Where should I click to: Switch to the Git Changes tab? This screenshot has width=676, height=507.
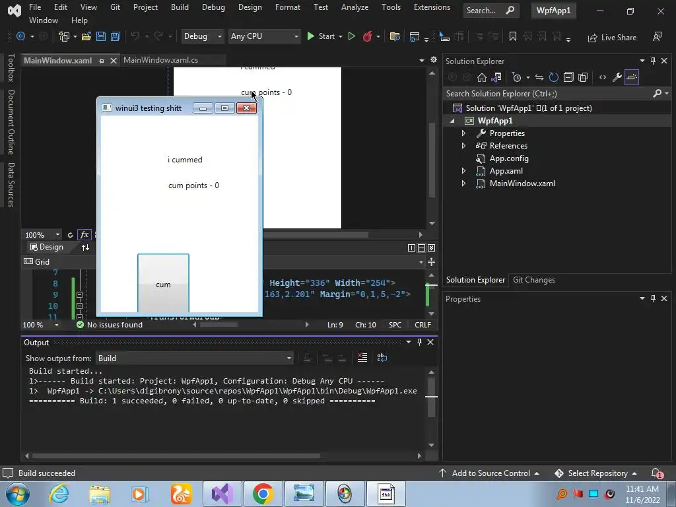533,280
